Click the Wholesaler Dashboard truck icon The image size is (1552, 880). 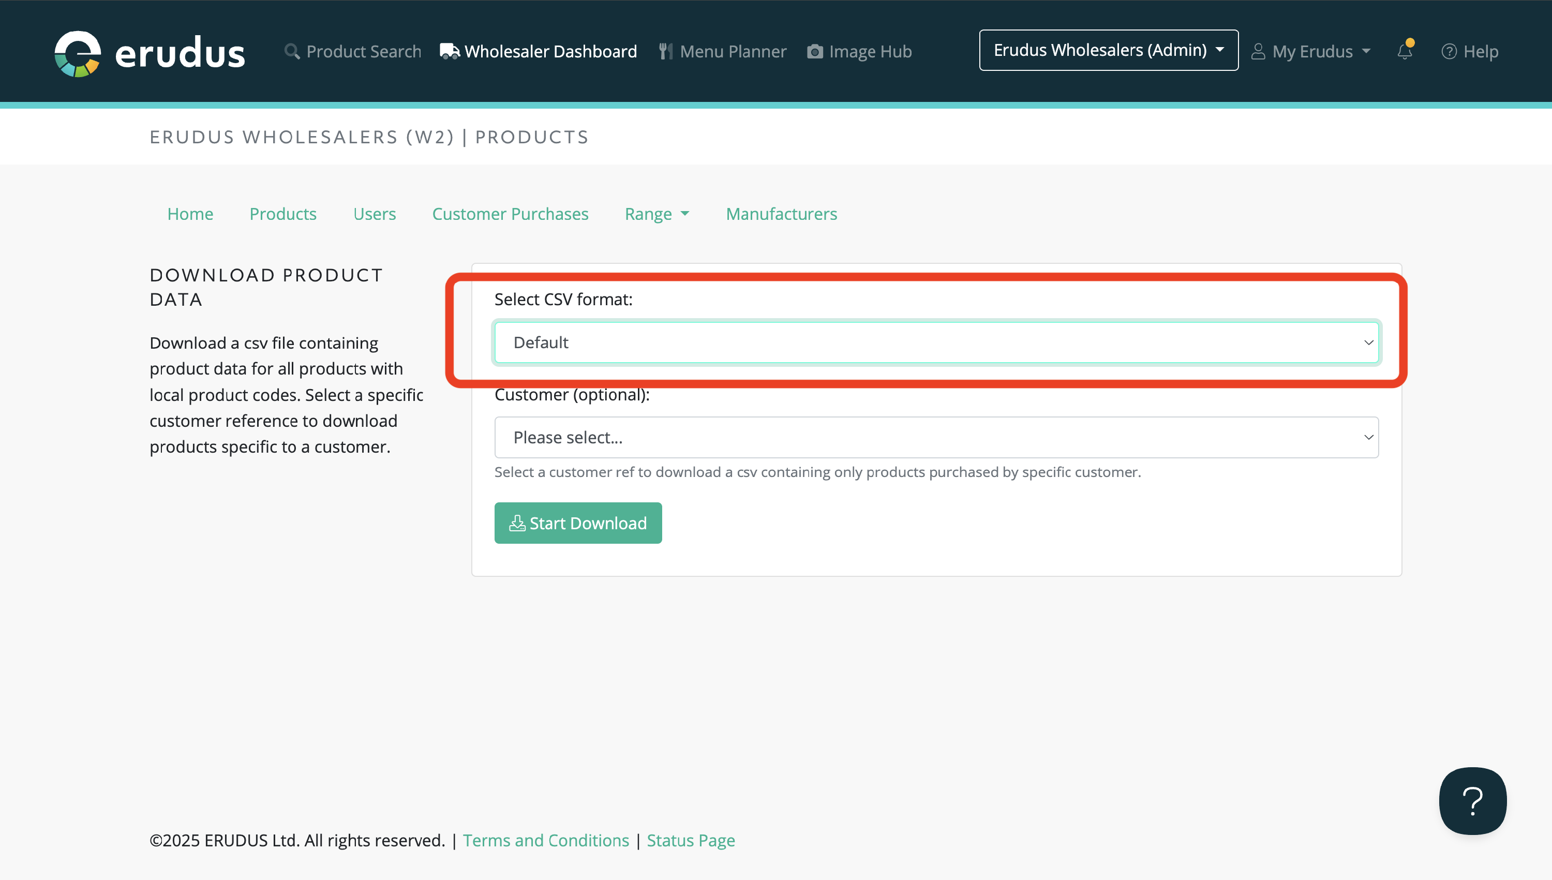449,51
